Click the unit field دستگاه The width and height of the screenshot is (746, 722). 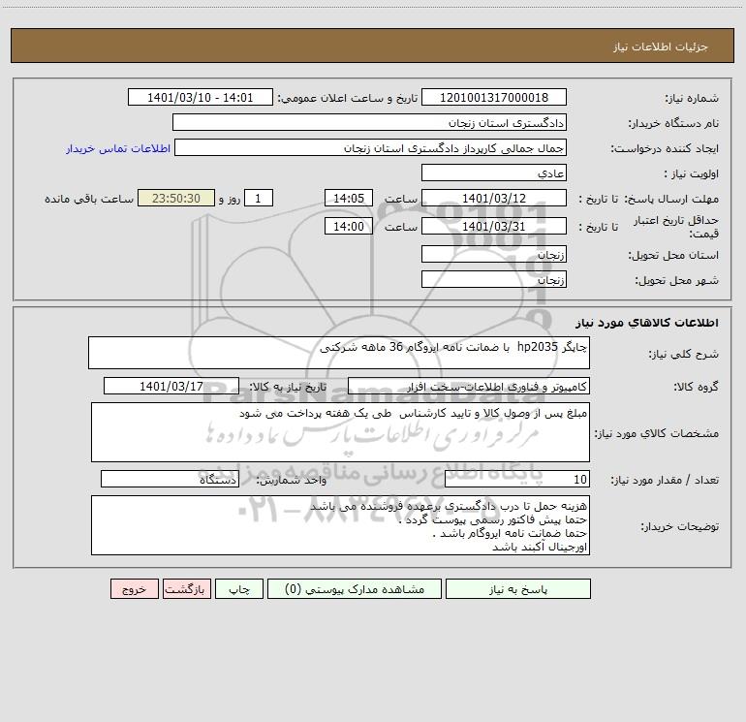pos(170,479)
